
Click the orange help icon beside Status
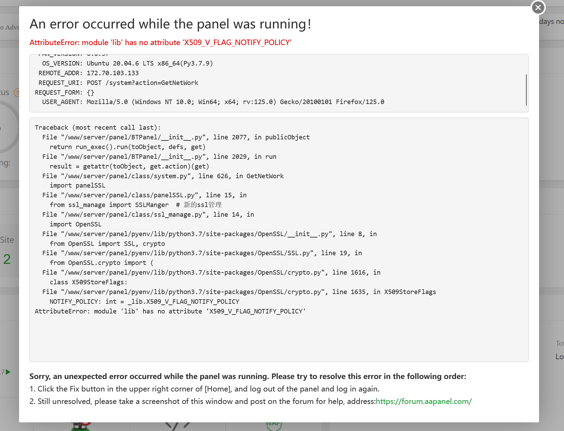click(x=16, y=93)
